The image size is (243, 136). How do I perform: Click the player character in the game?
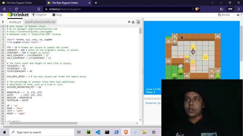pos(193,52)
